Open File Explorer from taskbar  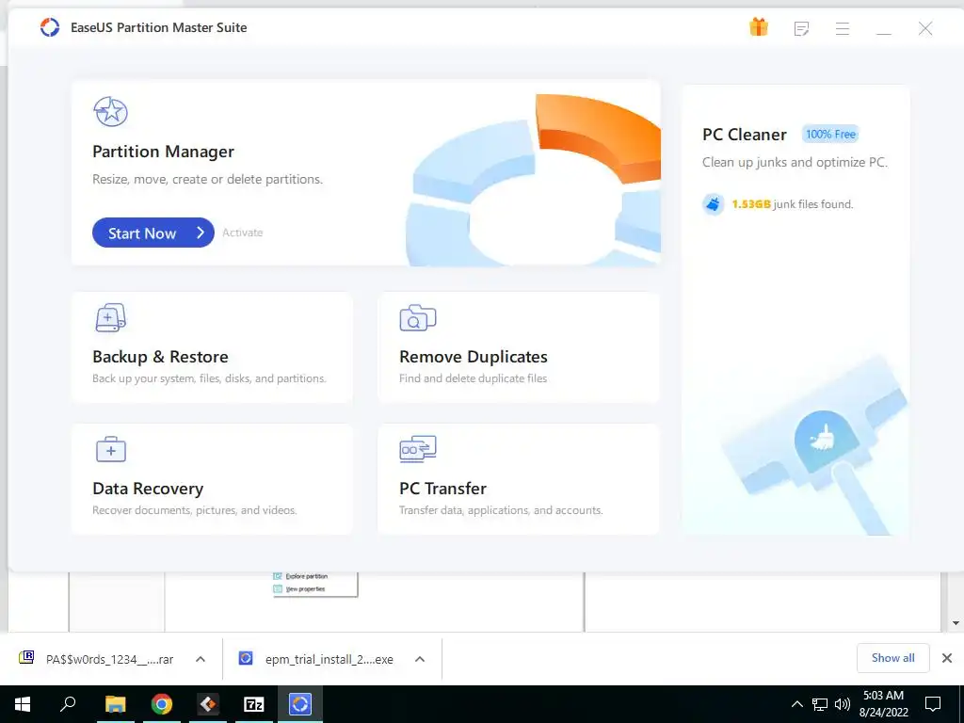tap(115, 704)
